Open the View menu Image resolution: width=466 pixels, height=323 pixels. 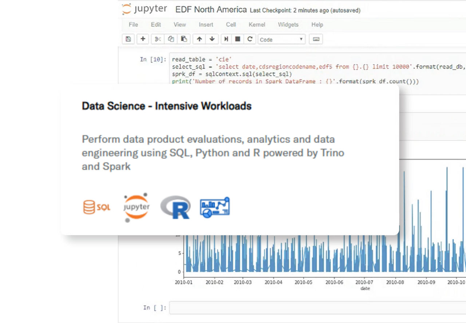coord(180,25)
